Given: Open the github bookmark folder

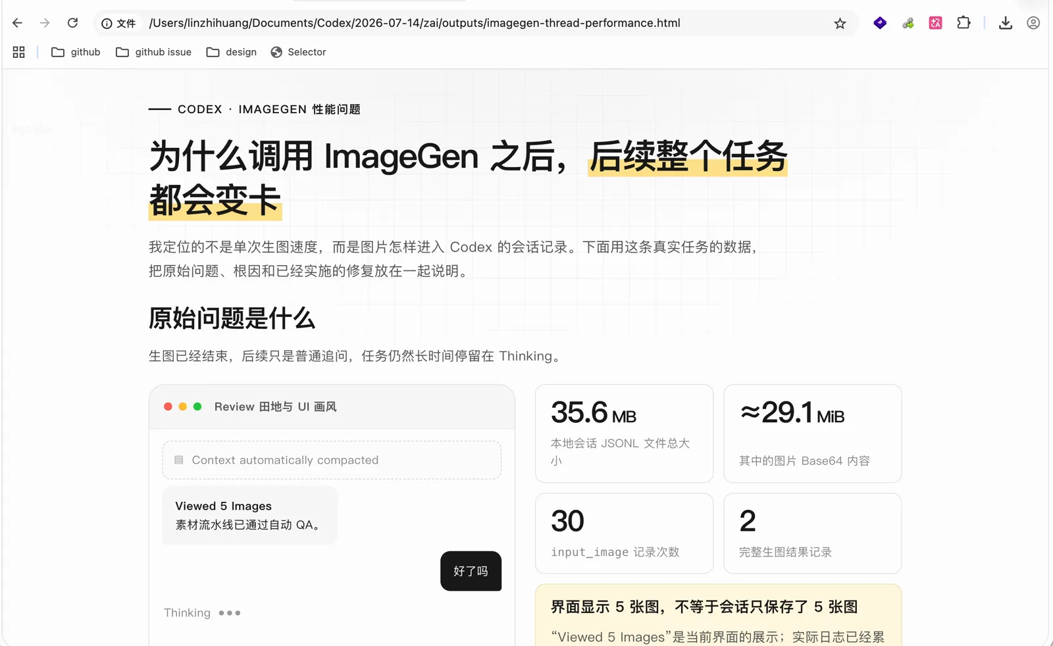Looking at the screenshot, I should pyautogui.click(x=76, y=52).
